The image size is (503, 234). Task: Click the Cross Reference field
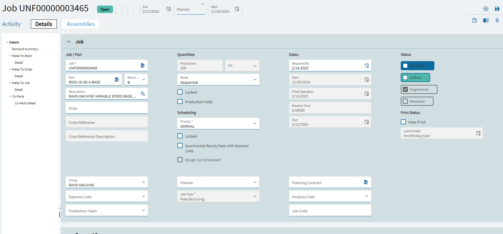click(x=107, y=122)
